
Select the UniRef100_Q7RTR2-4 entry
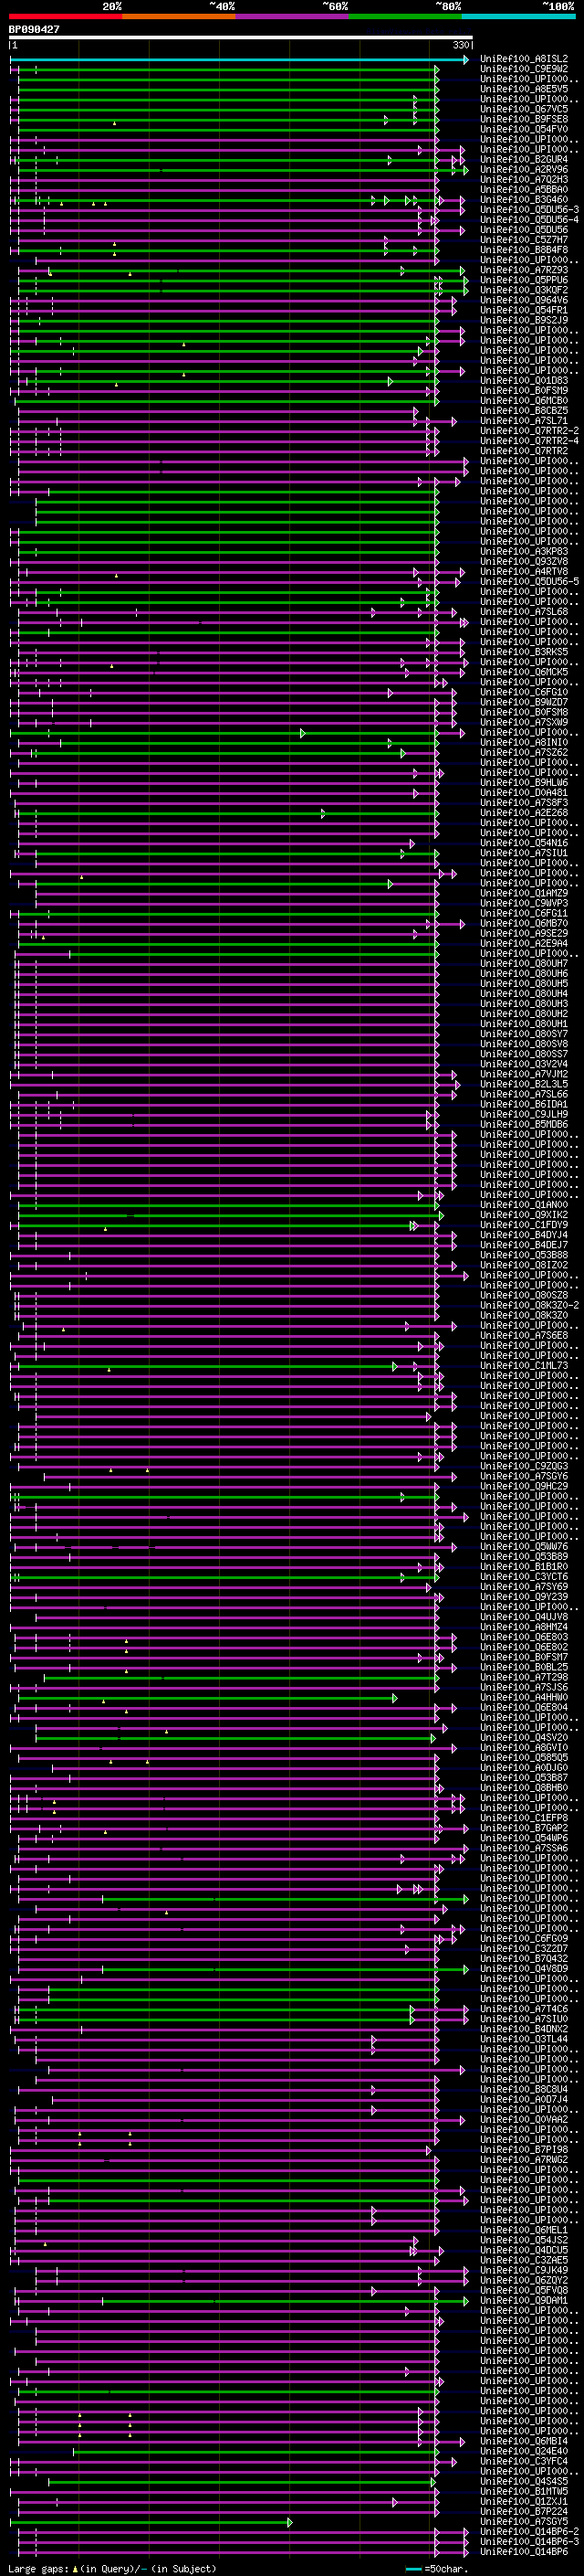click(x=529, y=441)
